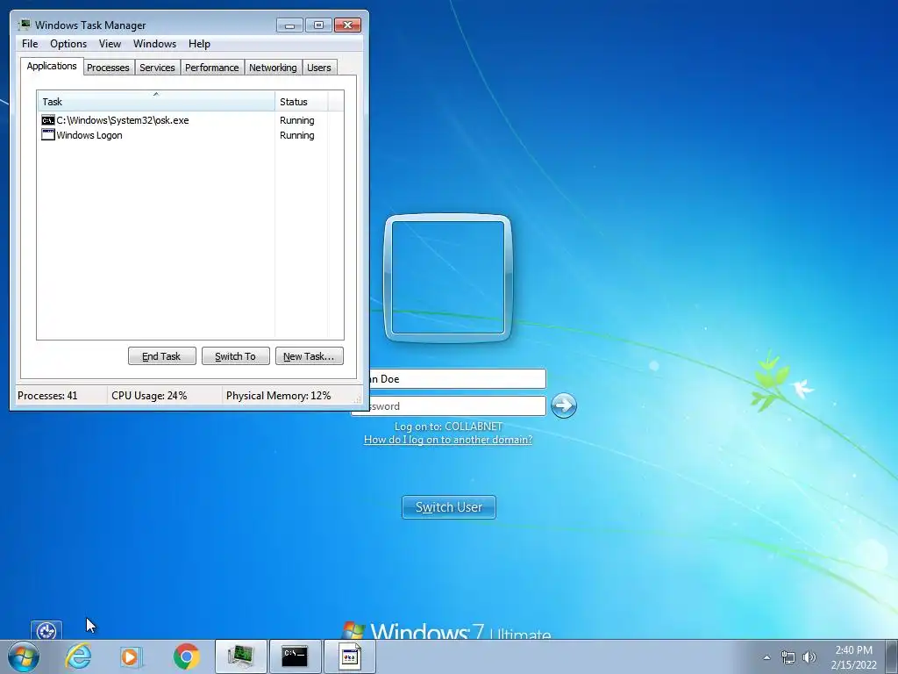
Task: Select the C:\Windows\System32\osk.exe task
Action: (x=123, y=120)
